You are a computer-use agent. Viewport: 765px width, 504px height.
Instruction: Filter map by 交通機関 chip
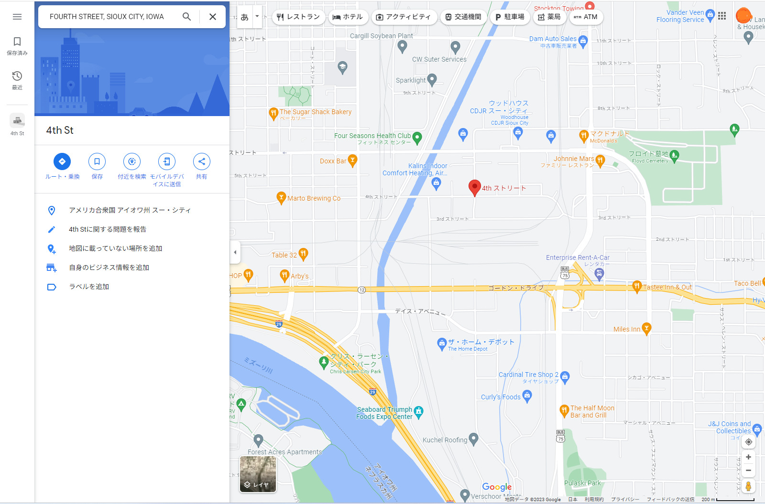click(x=463, y=17)
